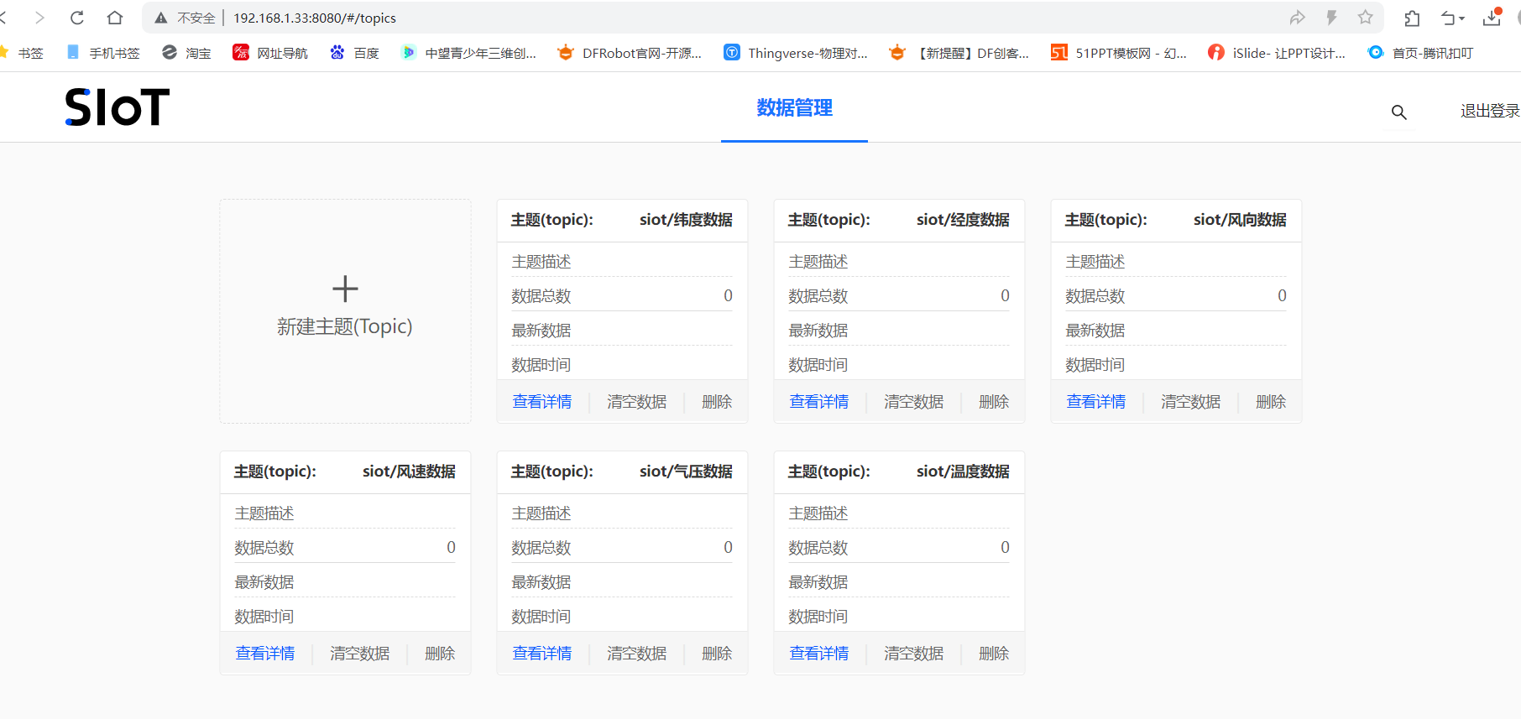Delete the siot/风向数据 topic

(x=1271, y=402)
